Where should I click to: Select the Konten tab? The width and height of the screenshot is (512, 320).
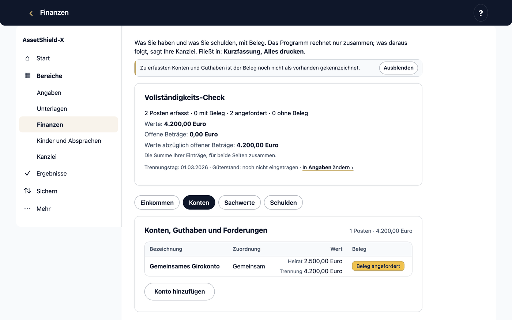[x=199, y=203]
